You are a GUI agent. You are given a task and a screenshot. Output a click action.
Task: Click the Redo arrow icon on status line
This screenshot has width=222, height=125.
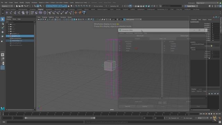28,6
